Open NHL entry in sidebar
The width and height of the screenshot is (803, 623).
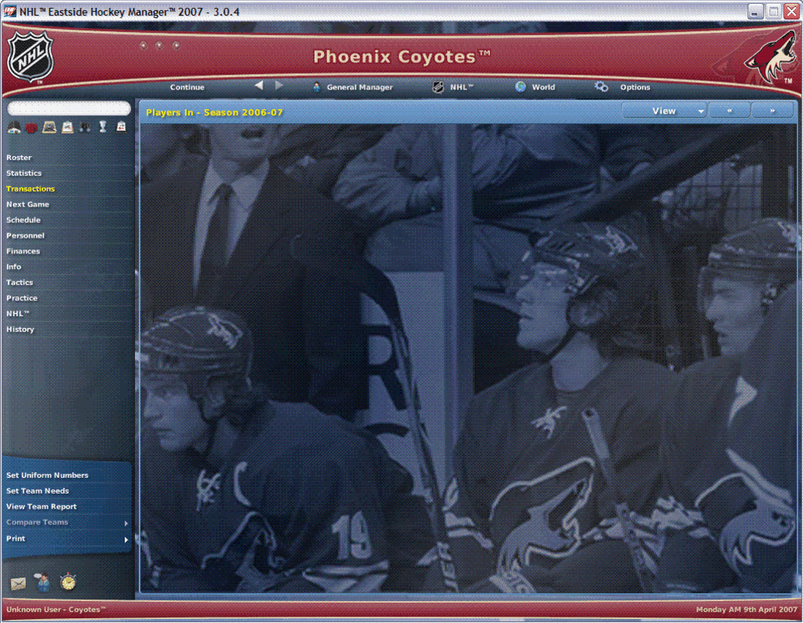pos(18,314)
